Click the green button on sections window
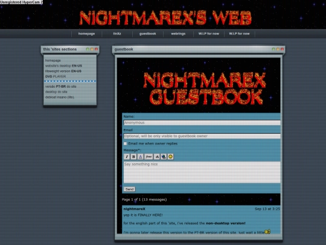326x245 pixels. 88,49
